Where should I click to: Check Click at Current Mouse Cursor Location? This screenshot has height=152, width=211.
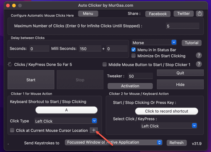12,130
